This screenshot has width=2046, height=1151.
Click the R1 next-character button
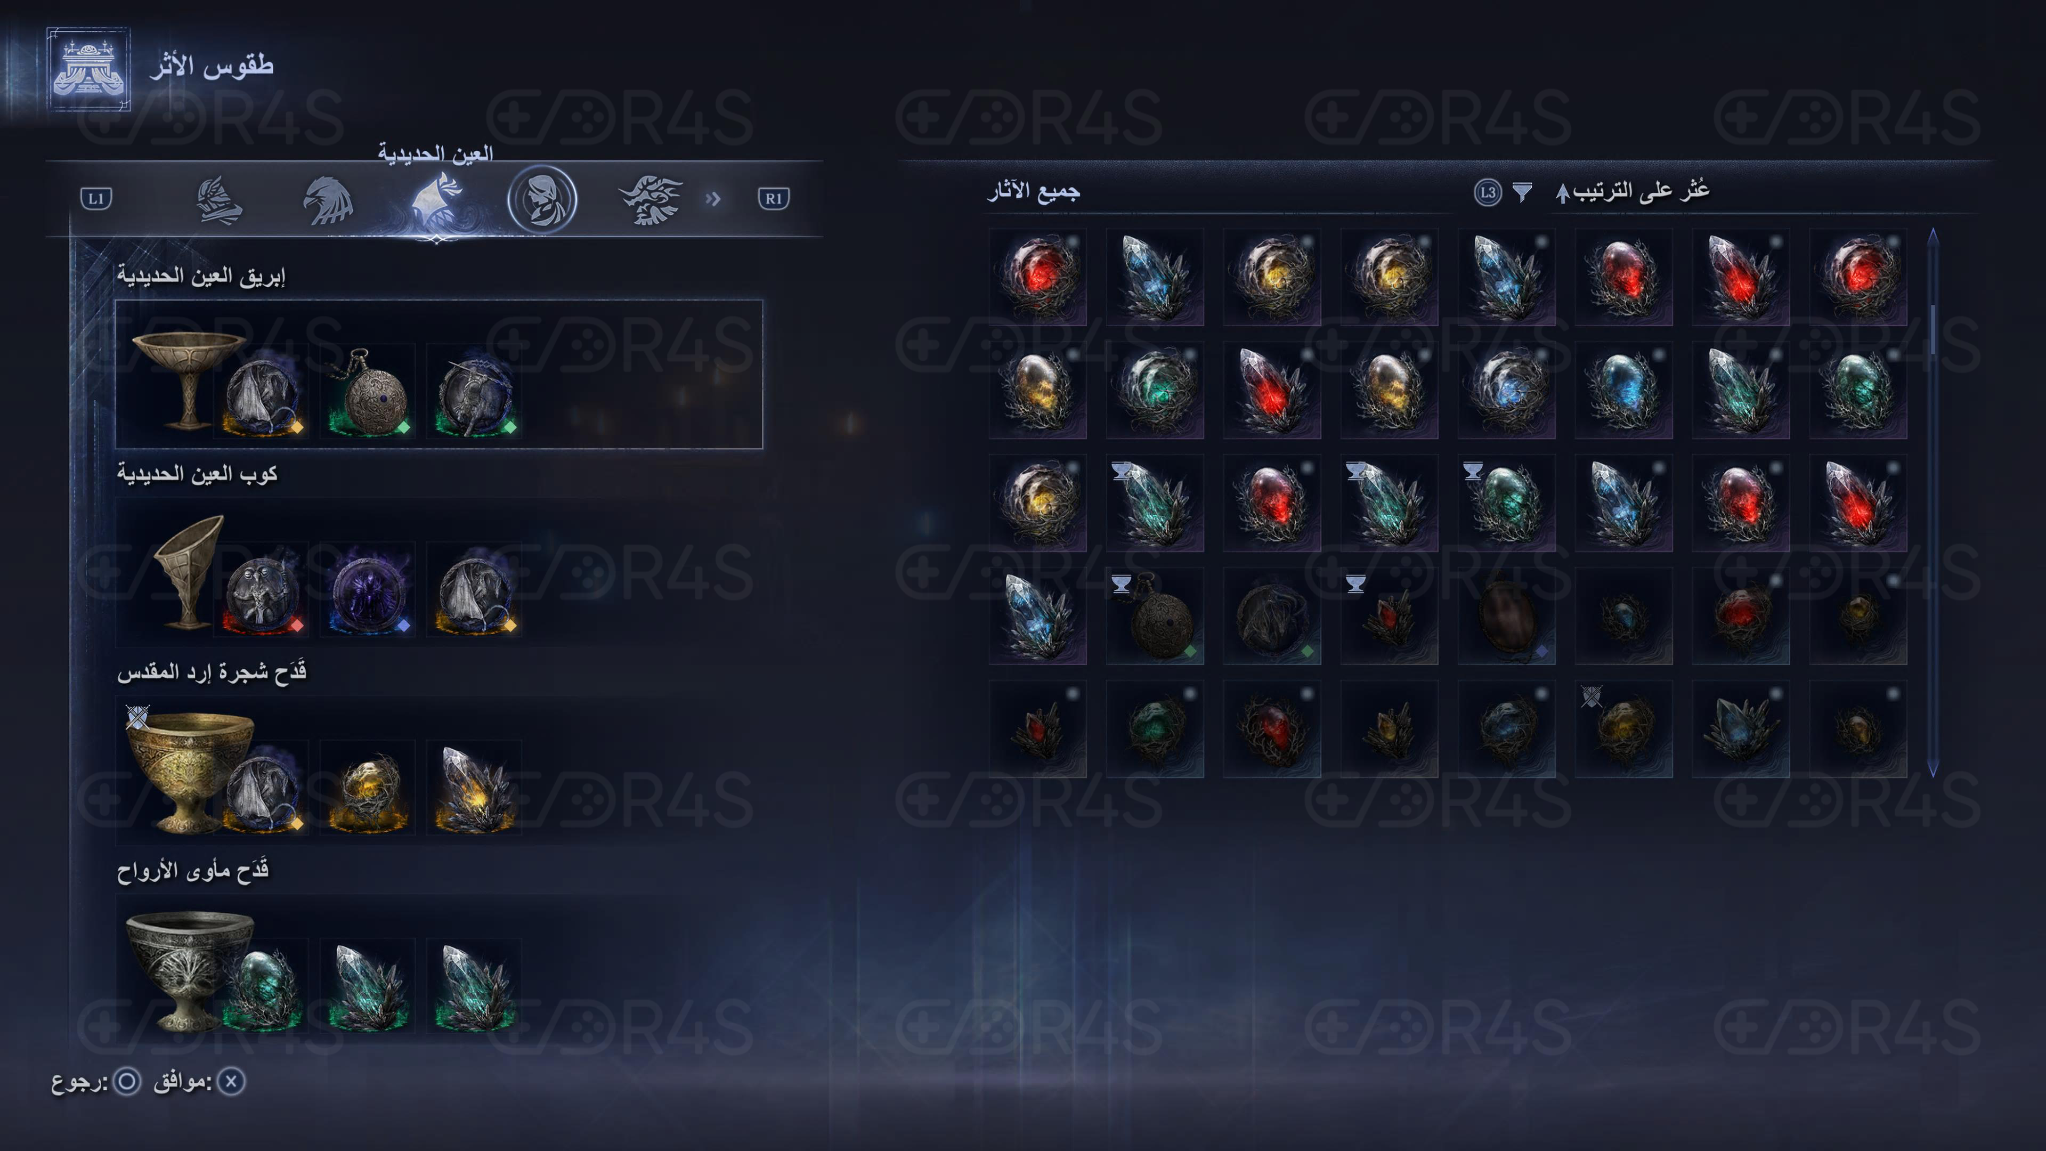(x=774, y=199)
